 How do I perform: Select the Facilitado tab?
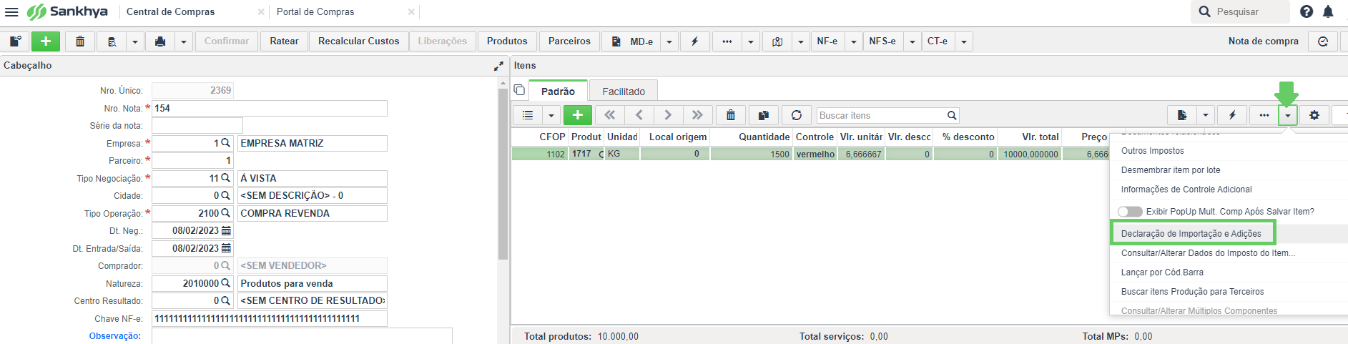(x=624, y=91)
